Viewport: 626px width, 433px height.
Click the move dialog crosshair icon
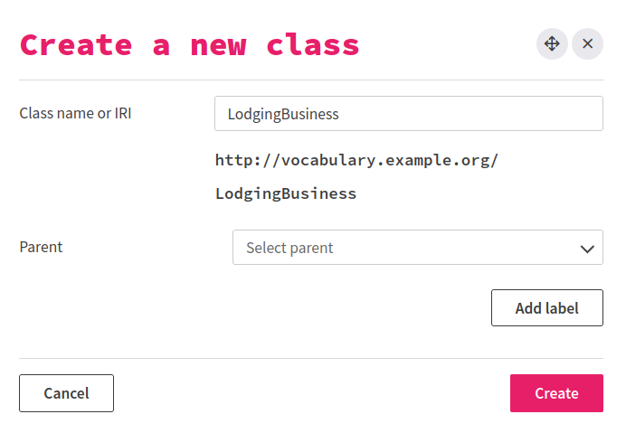552,43
